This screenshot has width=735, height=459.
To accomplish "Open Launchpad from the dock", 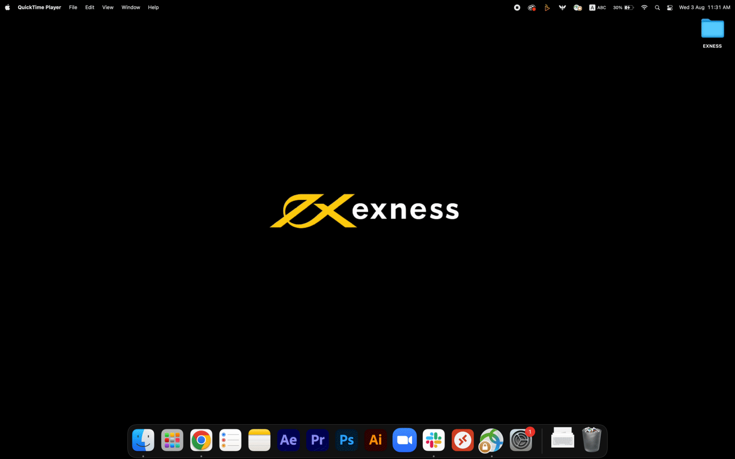I will pyautogui.click(x=172, y=440).
